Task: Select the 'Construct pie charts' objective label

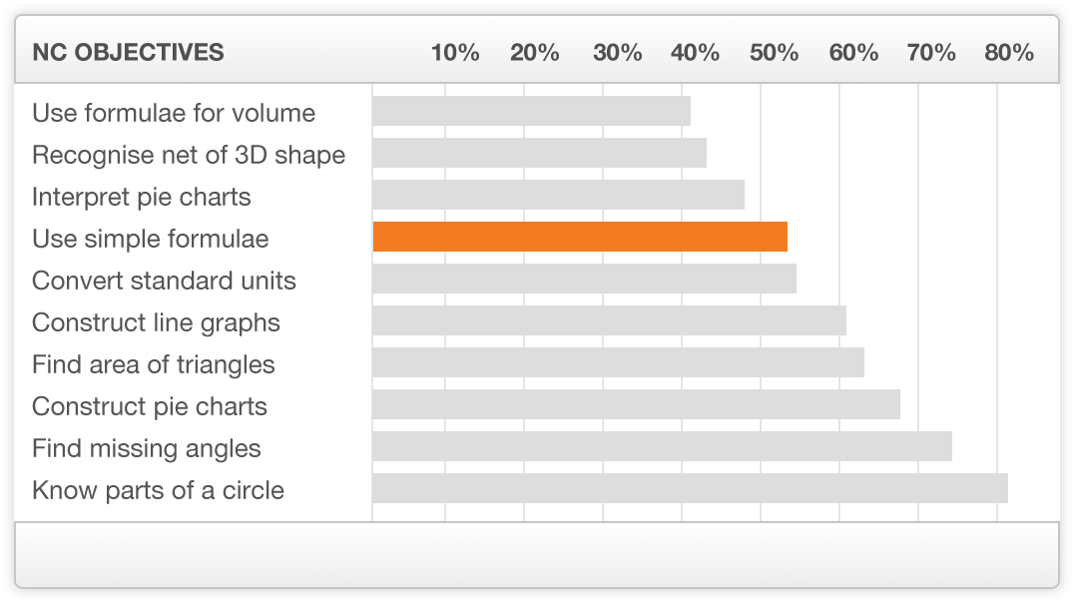Action: coord(150,406)
